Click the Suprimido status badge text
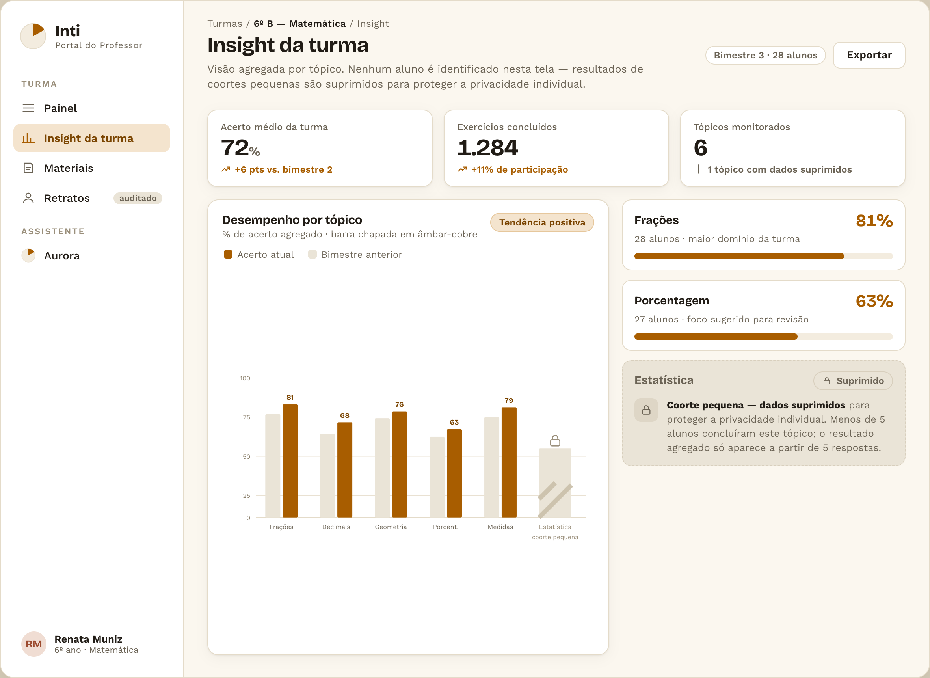930x678 pixels. 860,381
